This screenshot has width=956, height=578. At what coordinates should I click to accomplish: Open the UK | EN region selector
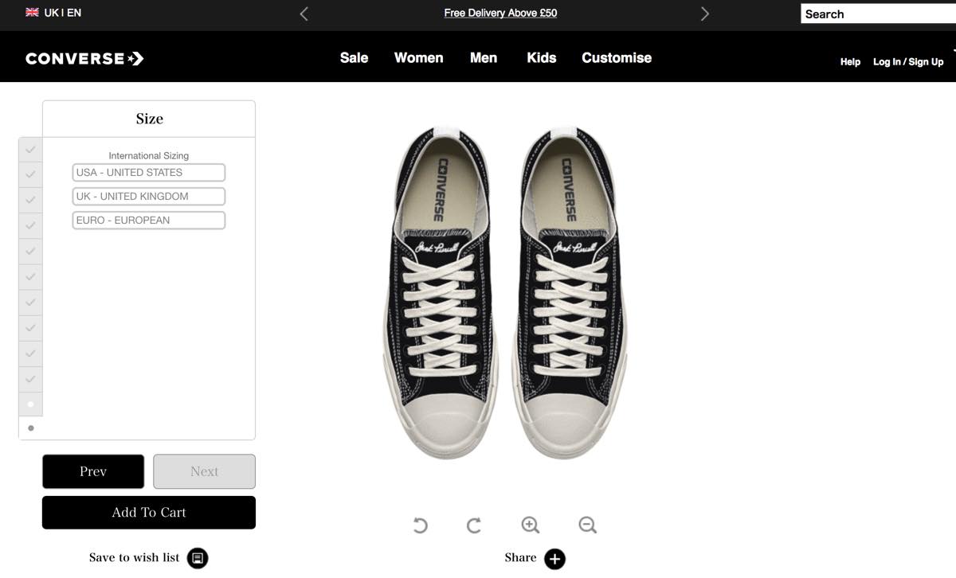coord(53,13)
